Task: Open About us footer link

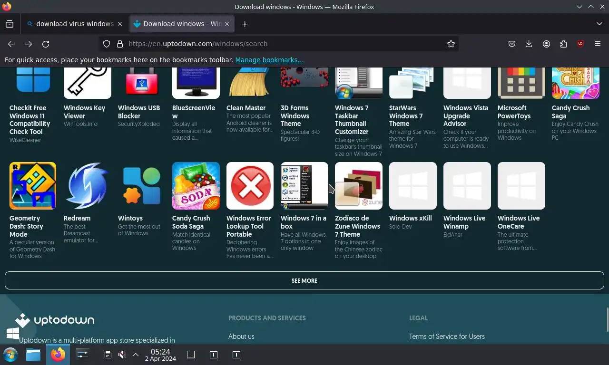Action: (x=241, y=336)
